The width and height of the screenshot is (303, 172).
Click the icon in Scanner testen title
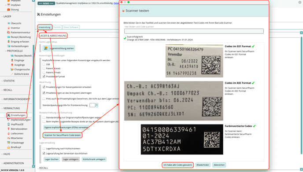point(123,11)
